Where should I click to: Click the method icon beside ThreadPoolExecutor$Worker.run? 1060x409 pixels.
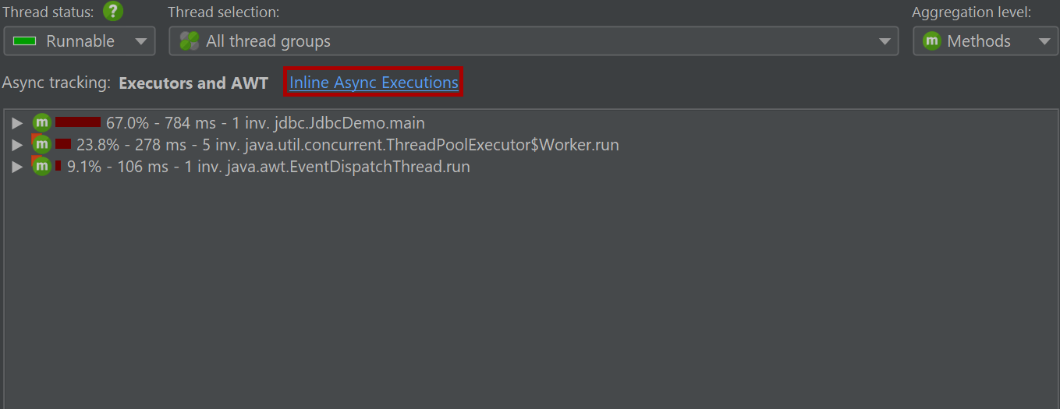tap(41, 144)
